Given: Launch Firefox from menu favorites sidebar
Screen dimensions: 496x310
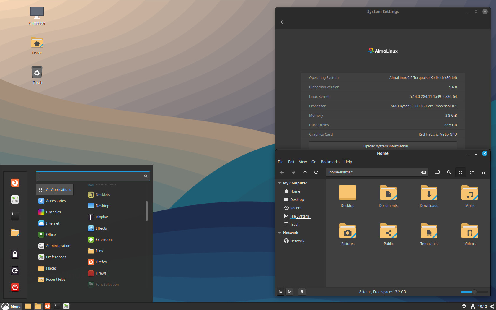Looking at the screenshot, I should tap(15, 183).
